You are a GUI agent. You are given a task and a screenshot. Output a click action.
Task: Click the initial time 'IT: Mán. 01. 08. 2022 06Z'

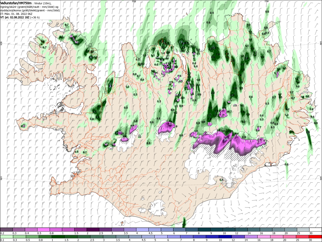[16, 14]
